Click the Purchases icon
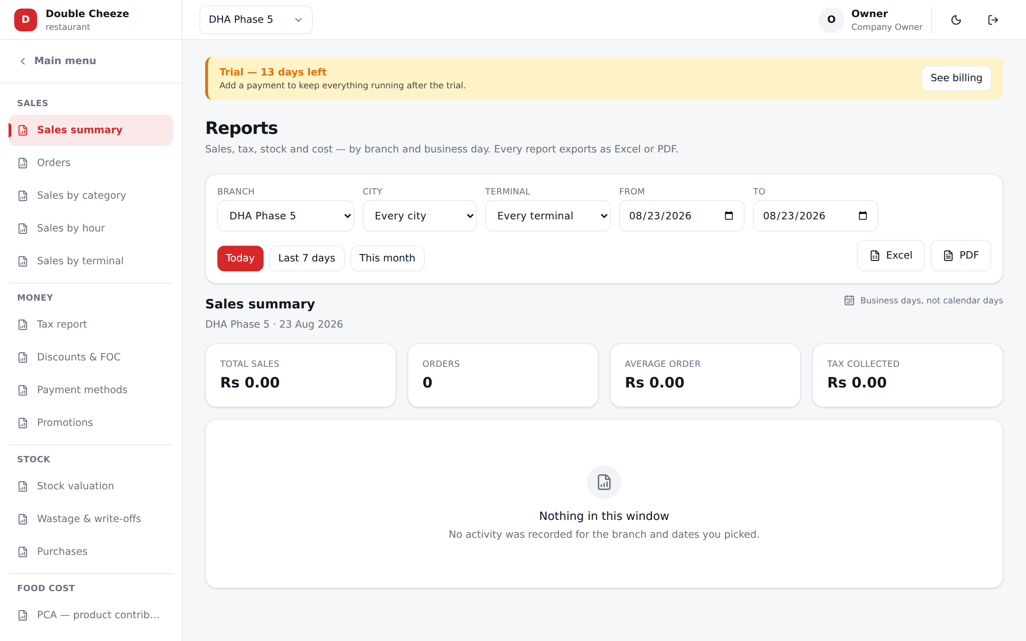Screen dimensions: 1026x641 [x=23, y=552]
